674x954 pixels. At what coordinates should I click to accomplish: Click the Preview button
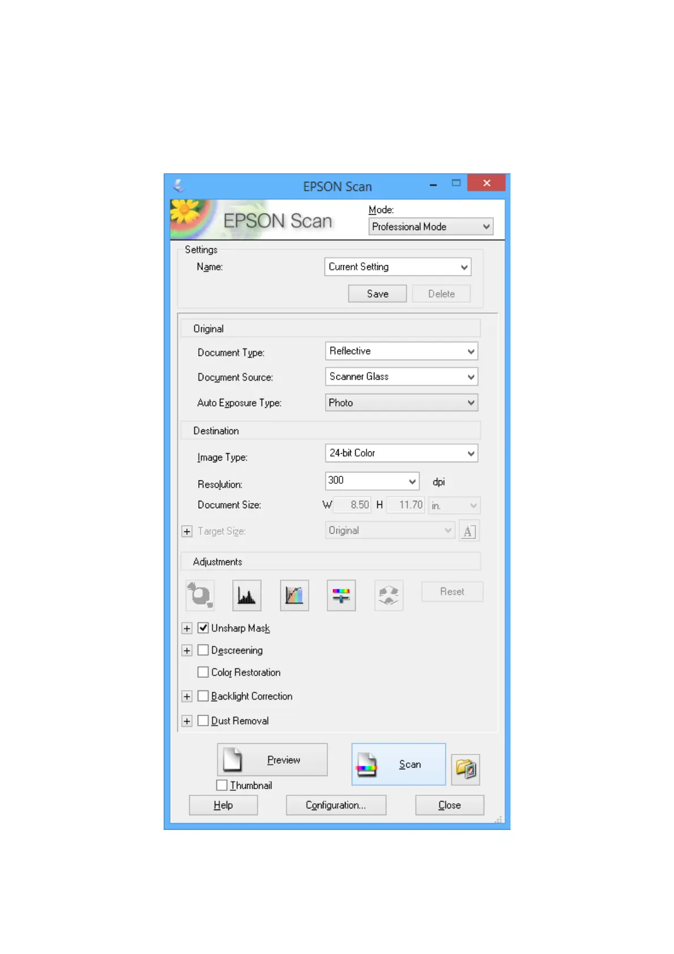(272, 760)
